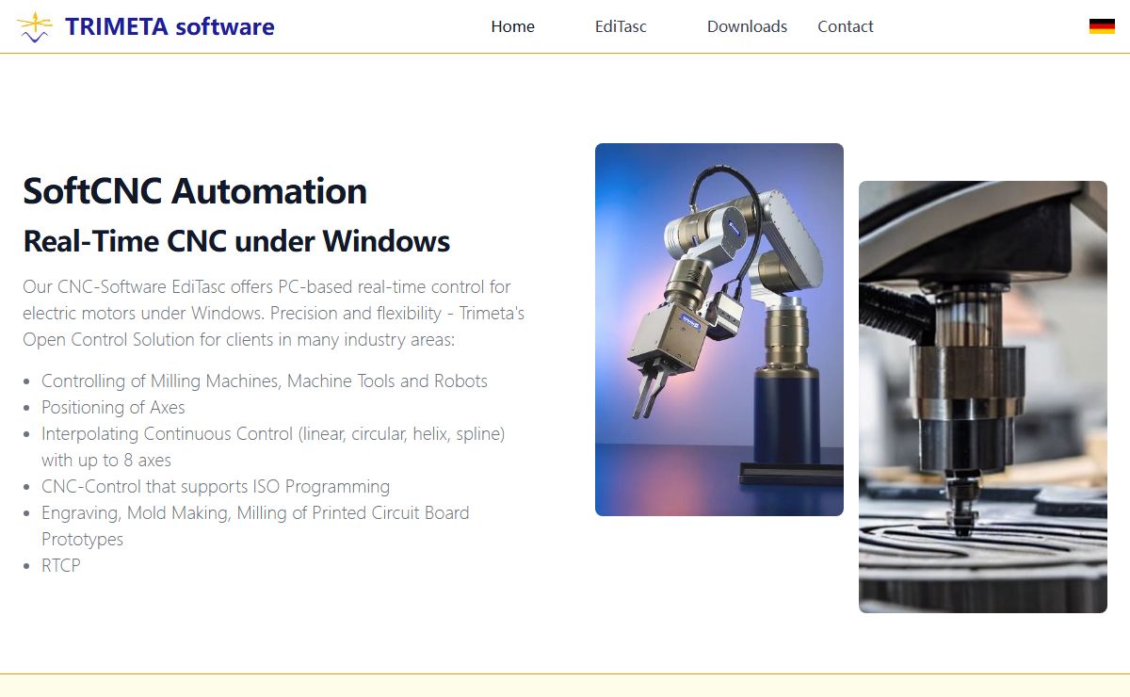Viewport: 1130px width, 697px height.
Task: Select the RTCP bullet
Action: click(61, 566)
